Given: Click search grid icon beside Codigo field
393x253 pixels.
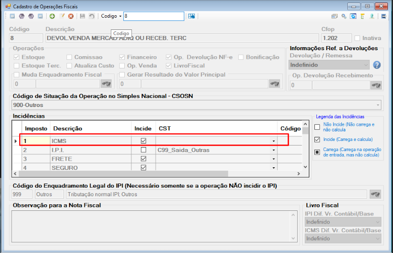Looking at the screenshot, I should [192, 16].
